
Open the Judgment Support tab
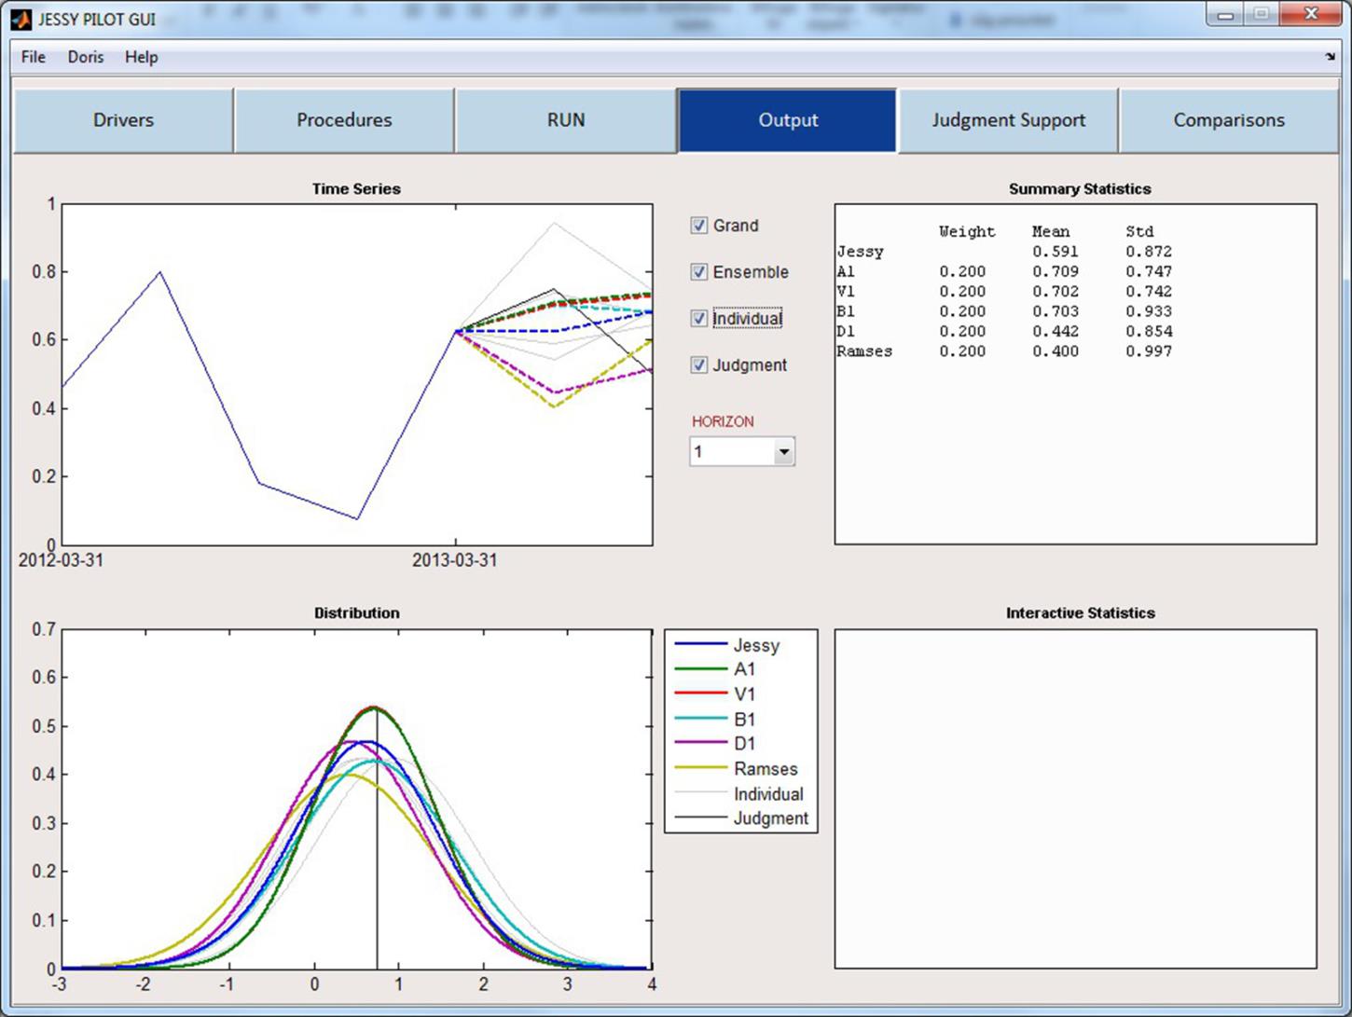coord(1008,120)
